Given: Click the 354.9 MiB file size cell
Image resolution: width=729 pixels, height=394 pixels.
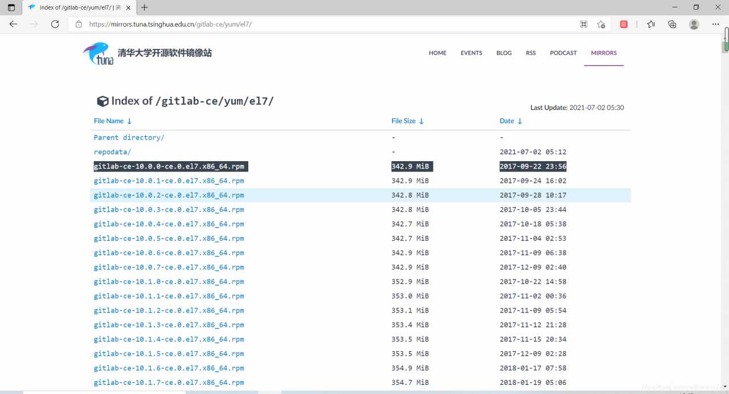Looking at the screenshot, I should point(410,368).
